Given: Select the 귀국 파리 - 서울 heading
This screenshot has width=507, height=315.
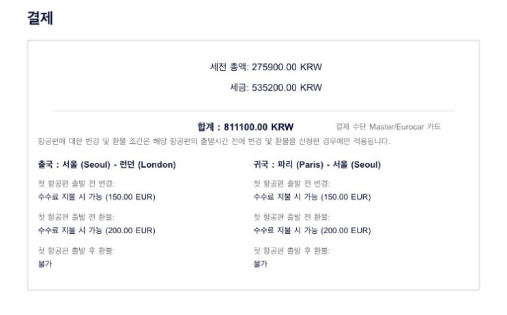Looking at the screenshot, I should pos(317,164).
